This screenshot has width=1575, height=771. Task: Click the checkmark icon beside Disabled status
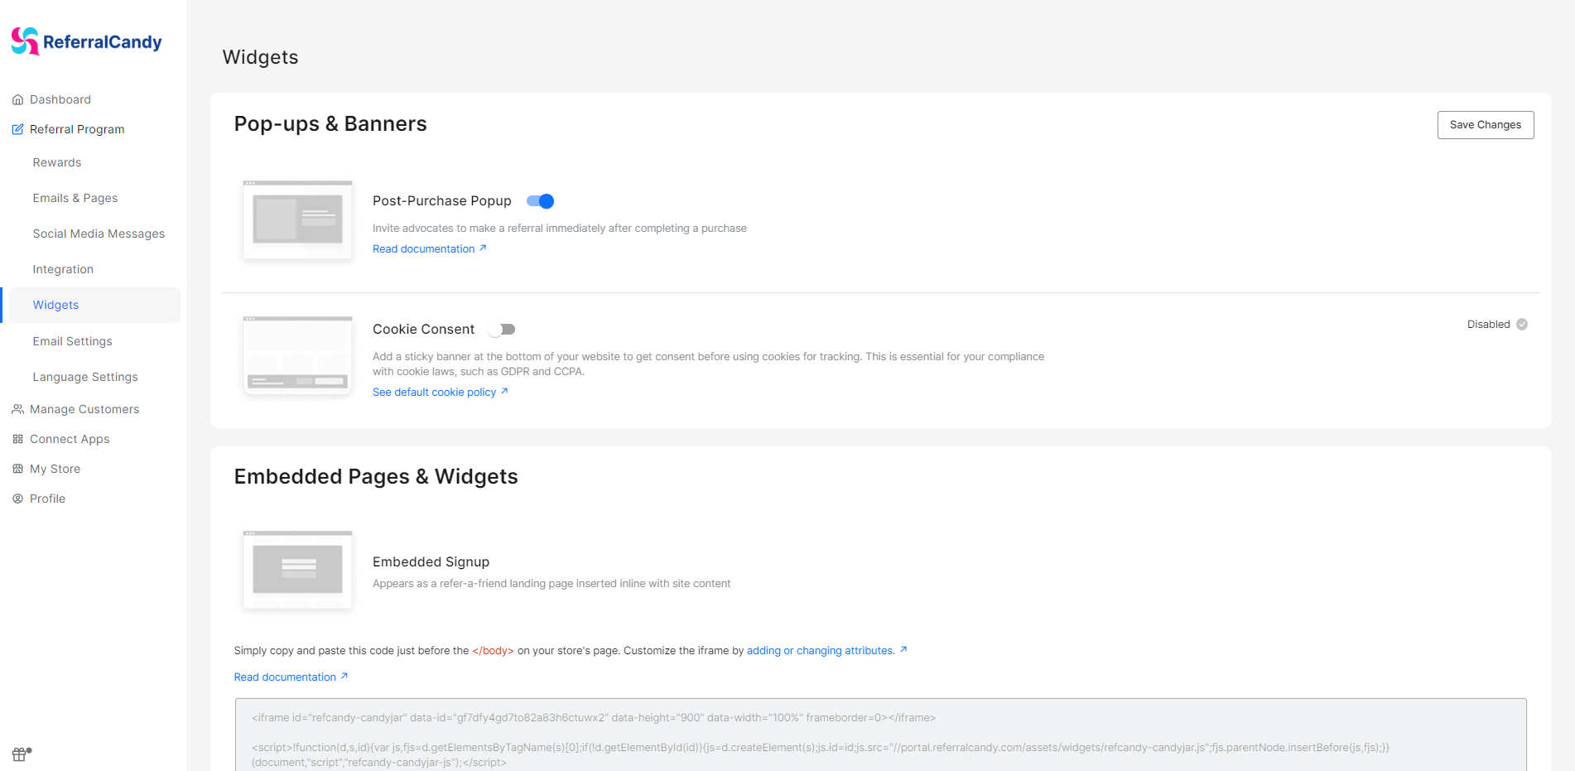click(1524, 324)
